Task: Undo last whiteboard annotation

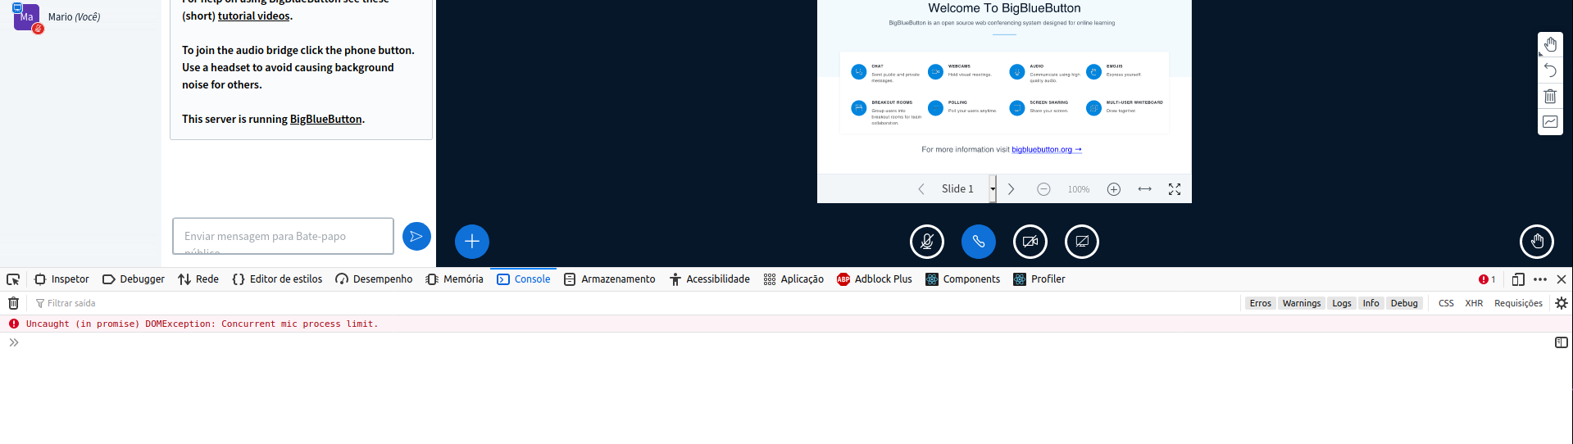Action: click(1550, 70)
